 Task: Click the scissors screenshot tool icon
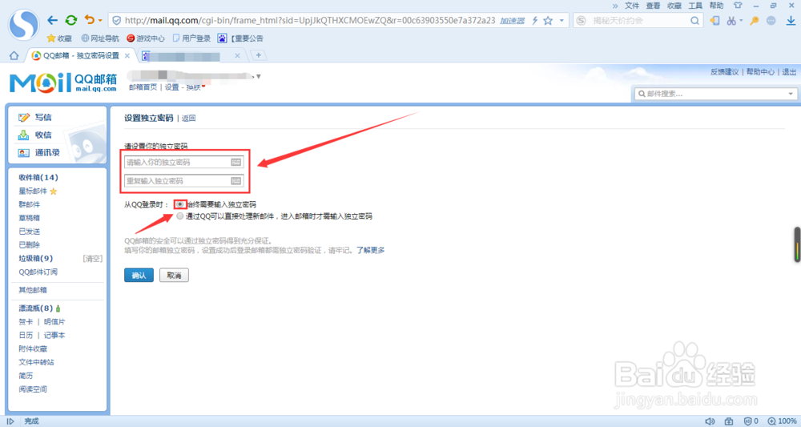pos(731,21)
